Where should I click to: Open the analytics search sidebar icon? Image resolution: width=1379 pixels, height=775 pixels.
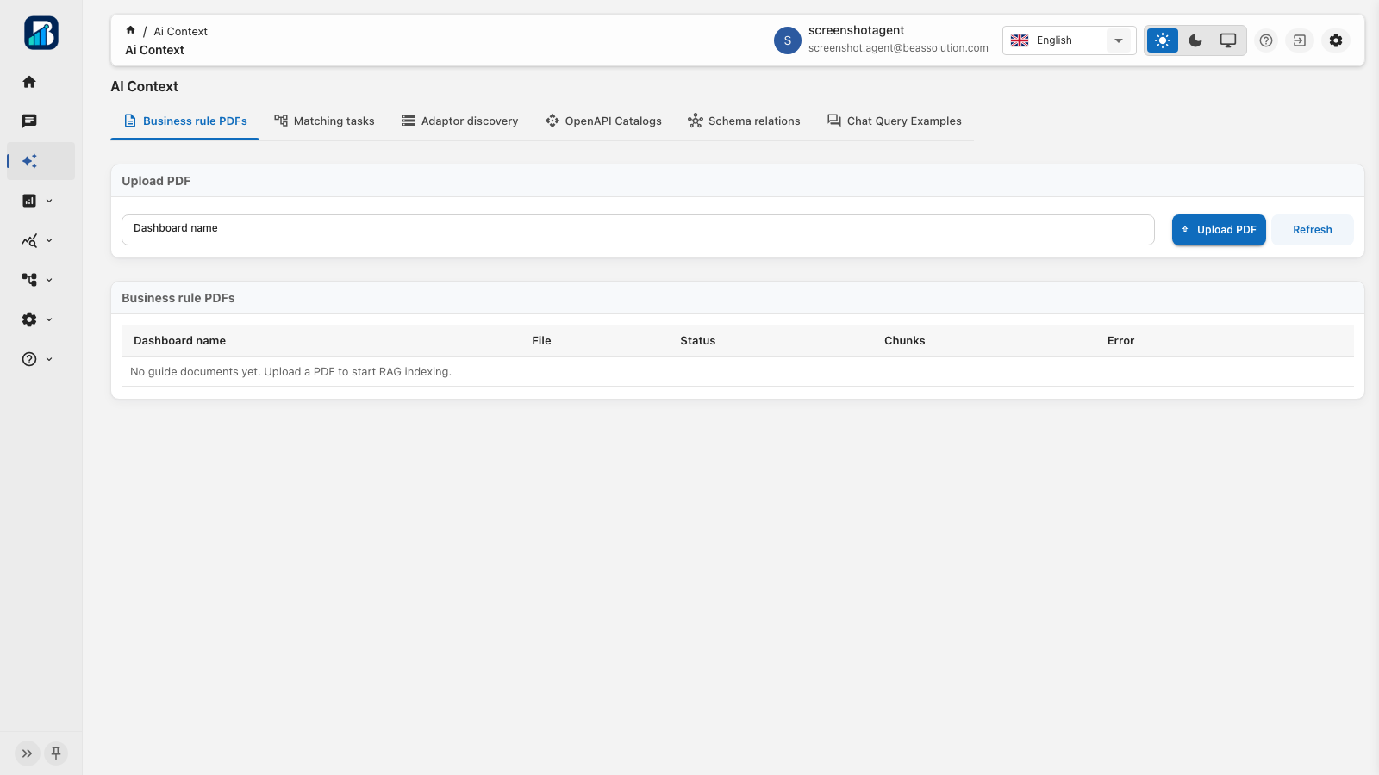(x=29, y=240)
